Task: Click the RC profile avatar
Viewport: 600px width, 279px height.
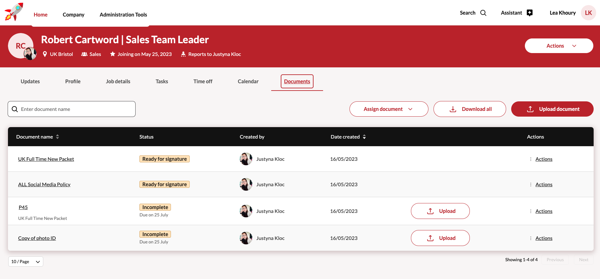Action: [x=21, y=46]
